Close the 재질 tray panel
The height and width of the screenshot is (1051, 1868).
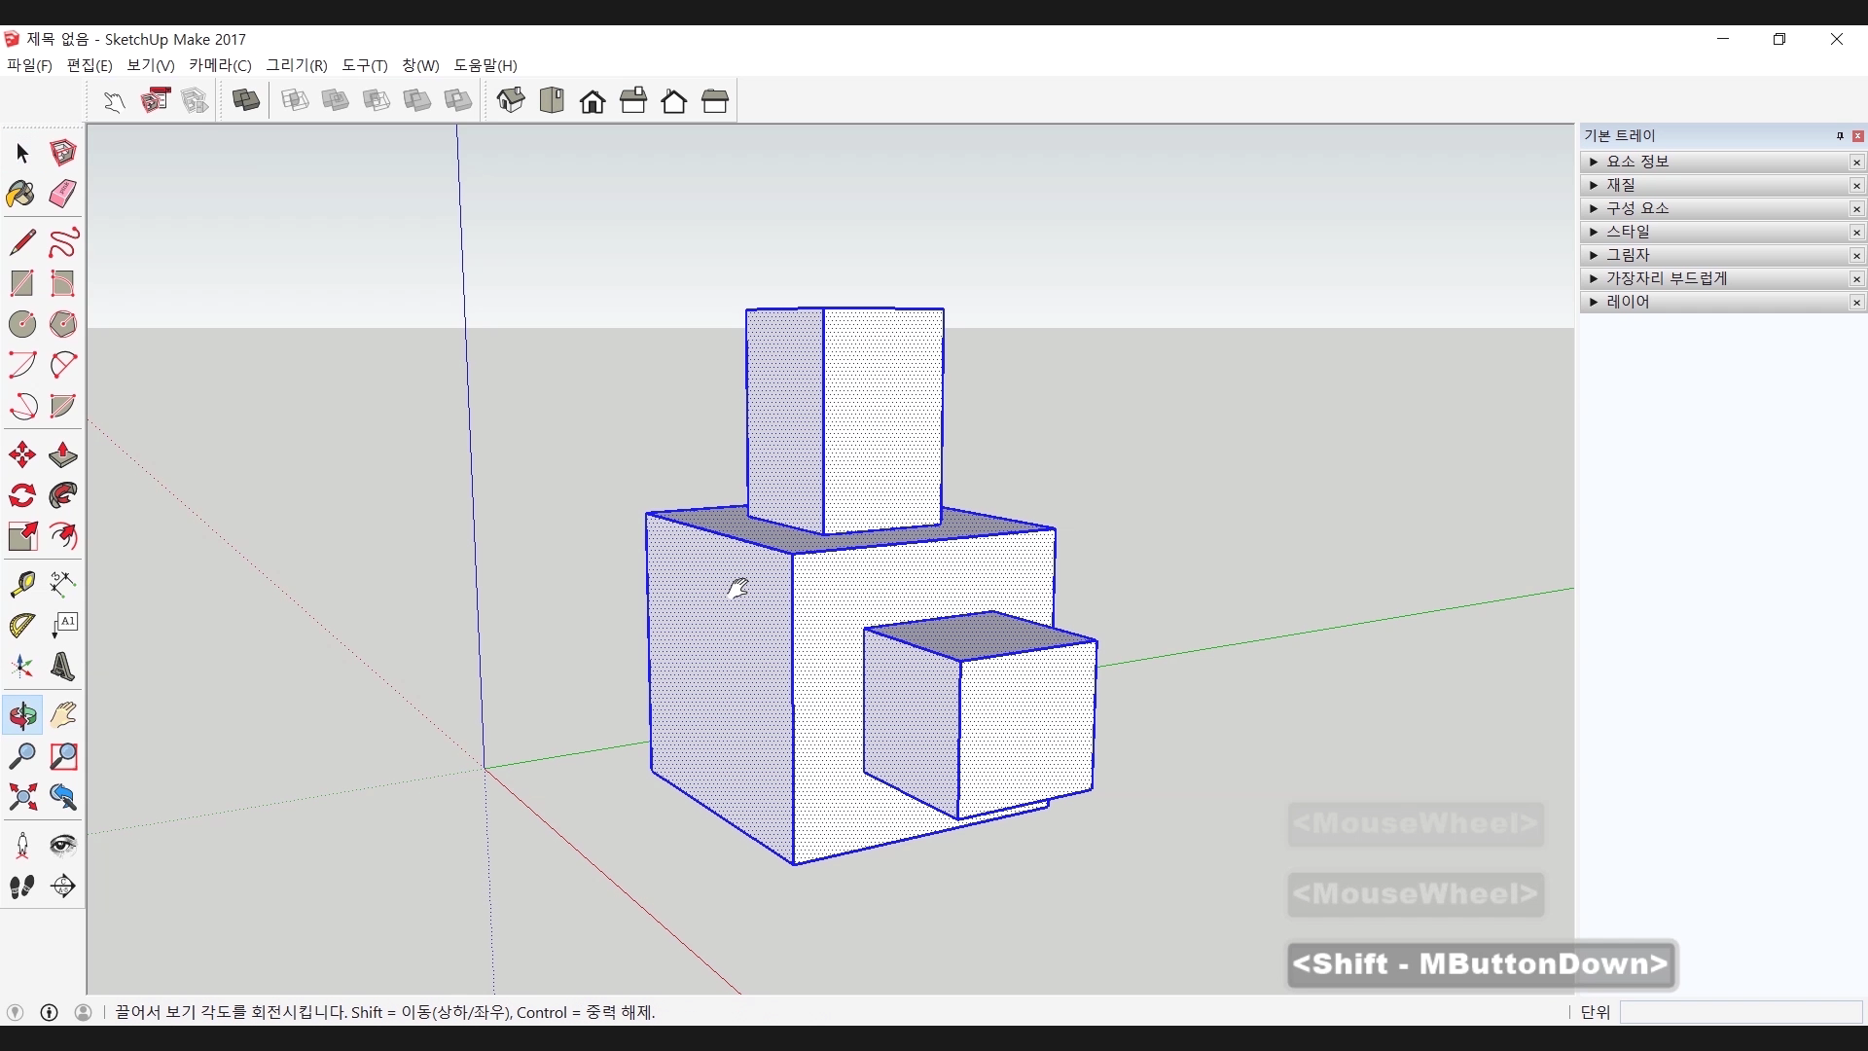1856,185
